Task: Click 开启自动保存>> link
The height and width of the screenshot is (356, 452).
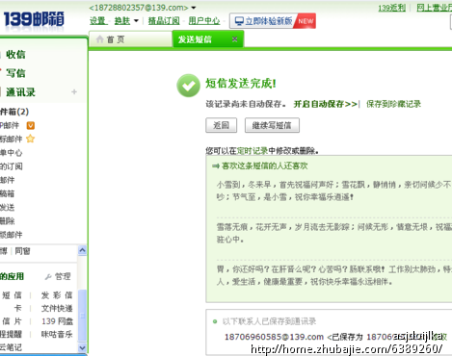Action: (325, 104)
